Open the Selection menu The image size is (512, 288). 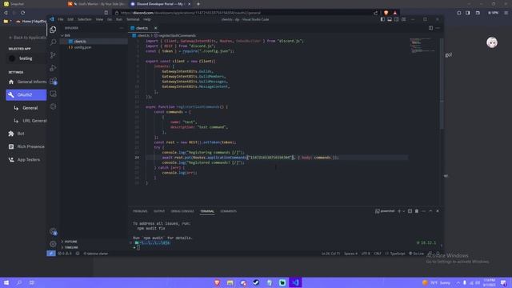(x=85, y=19)
